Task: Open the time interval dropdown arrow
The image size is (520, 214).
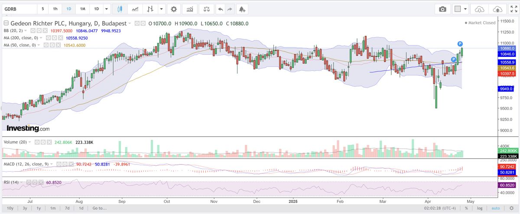Action: tap(107, 9)
